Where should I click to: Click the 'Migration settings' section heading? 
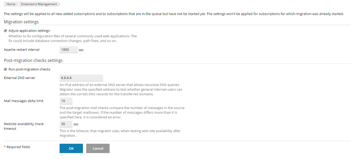21,22
